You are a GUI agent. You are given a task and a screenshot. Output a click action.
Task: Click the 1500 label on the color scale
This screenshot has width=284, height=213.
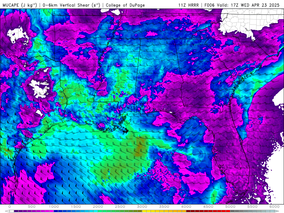pyautogui.click(x=76, y=207)
